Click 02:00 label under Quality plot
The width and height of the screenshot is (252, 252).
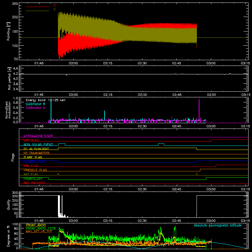73,221
